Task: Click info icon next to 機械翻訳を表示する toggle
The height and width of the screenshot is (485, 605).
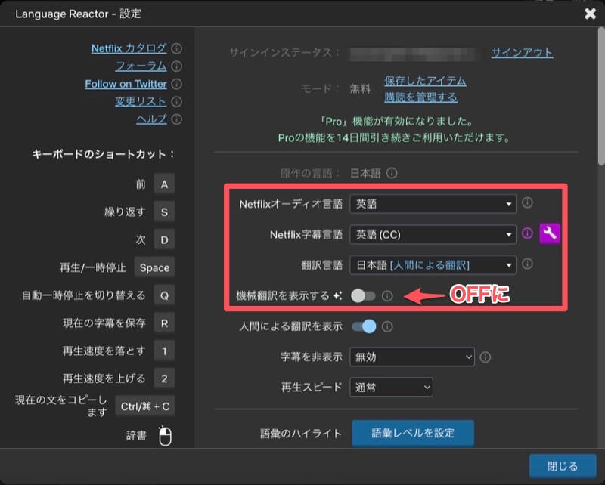Action: (x=387, y=296)
